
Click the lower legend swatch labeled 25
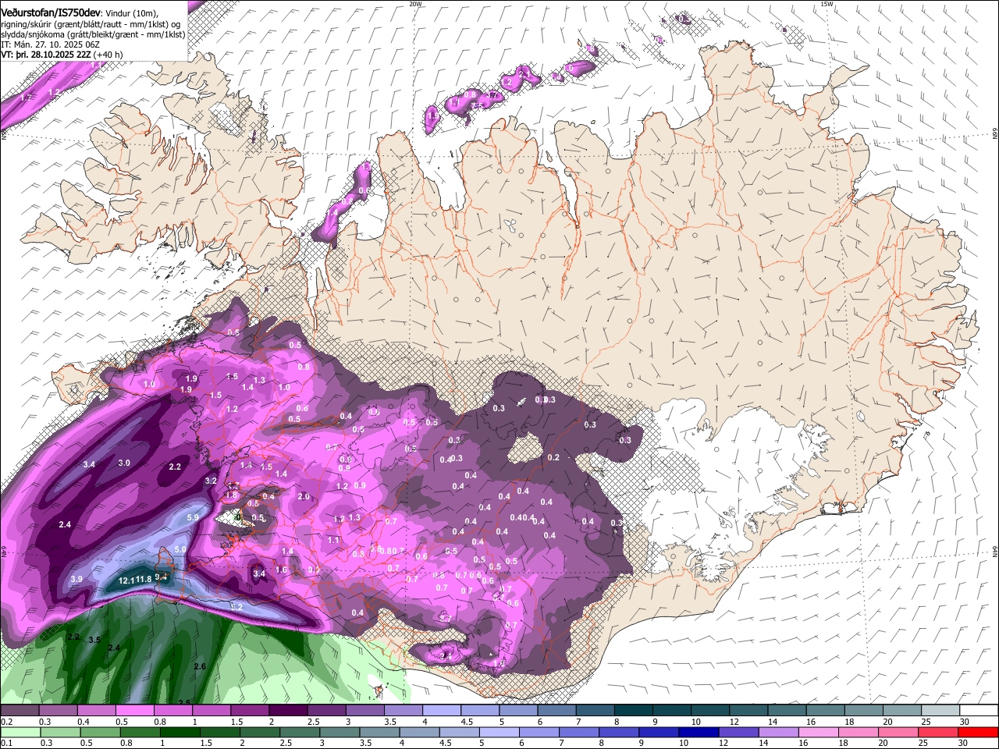click(938, 732)
